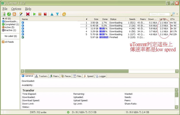Sort by Status column header
The height and width of the screenshot is (115, 180).
pos(117,19)
